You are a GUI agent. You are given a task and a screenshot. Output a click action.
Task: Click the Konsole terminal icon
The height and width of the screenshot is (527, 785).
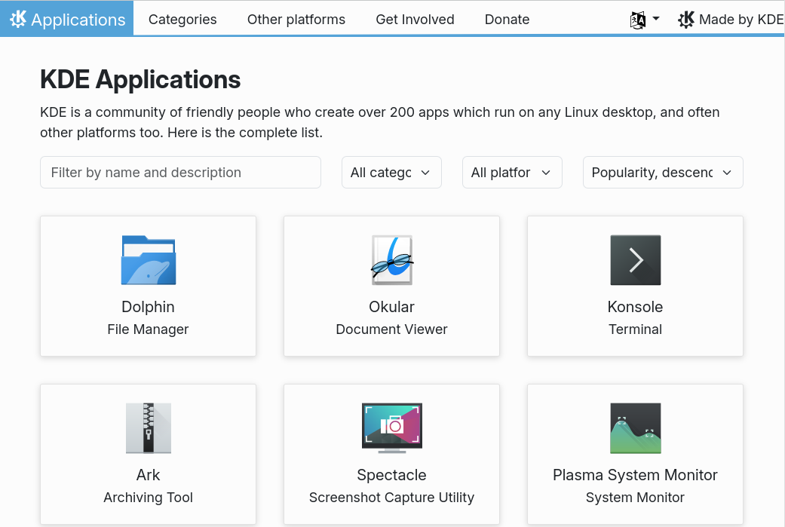point(635,260)
